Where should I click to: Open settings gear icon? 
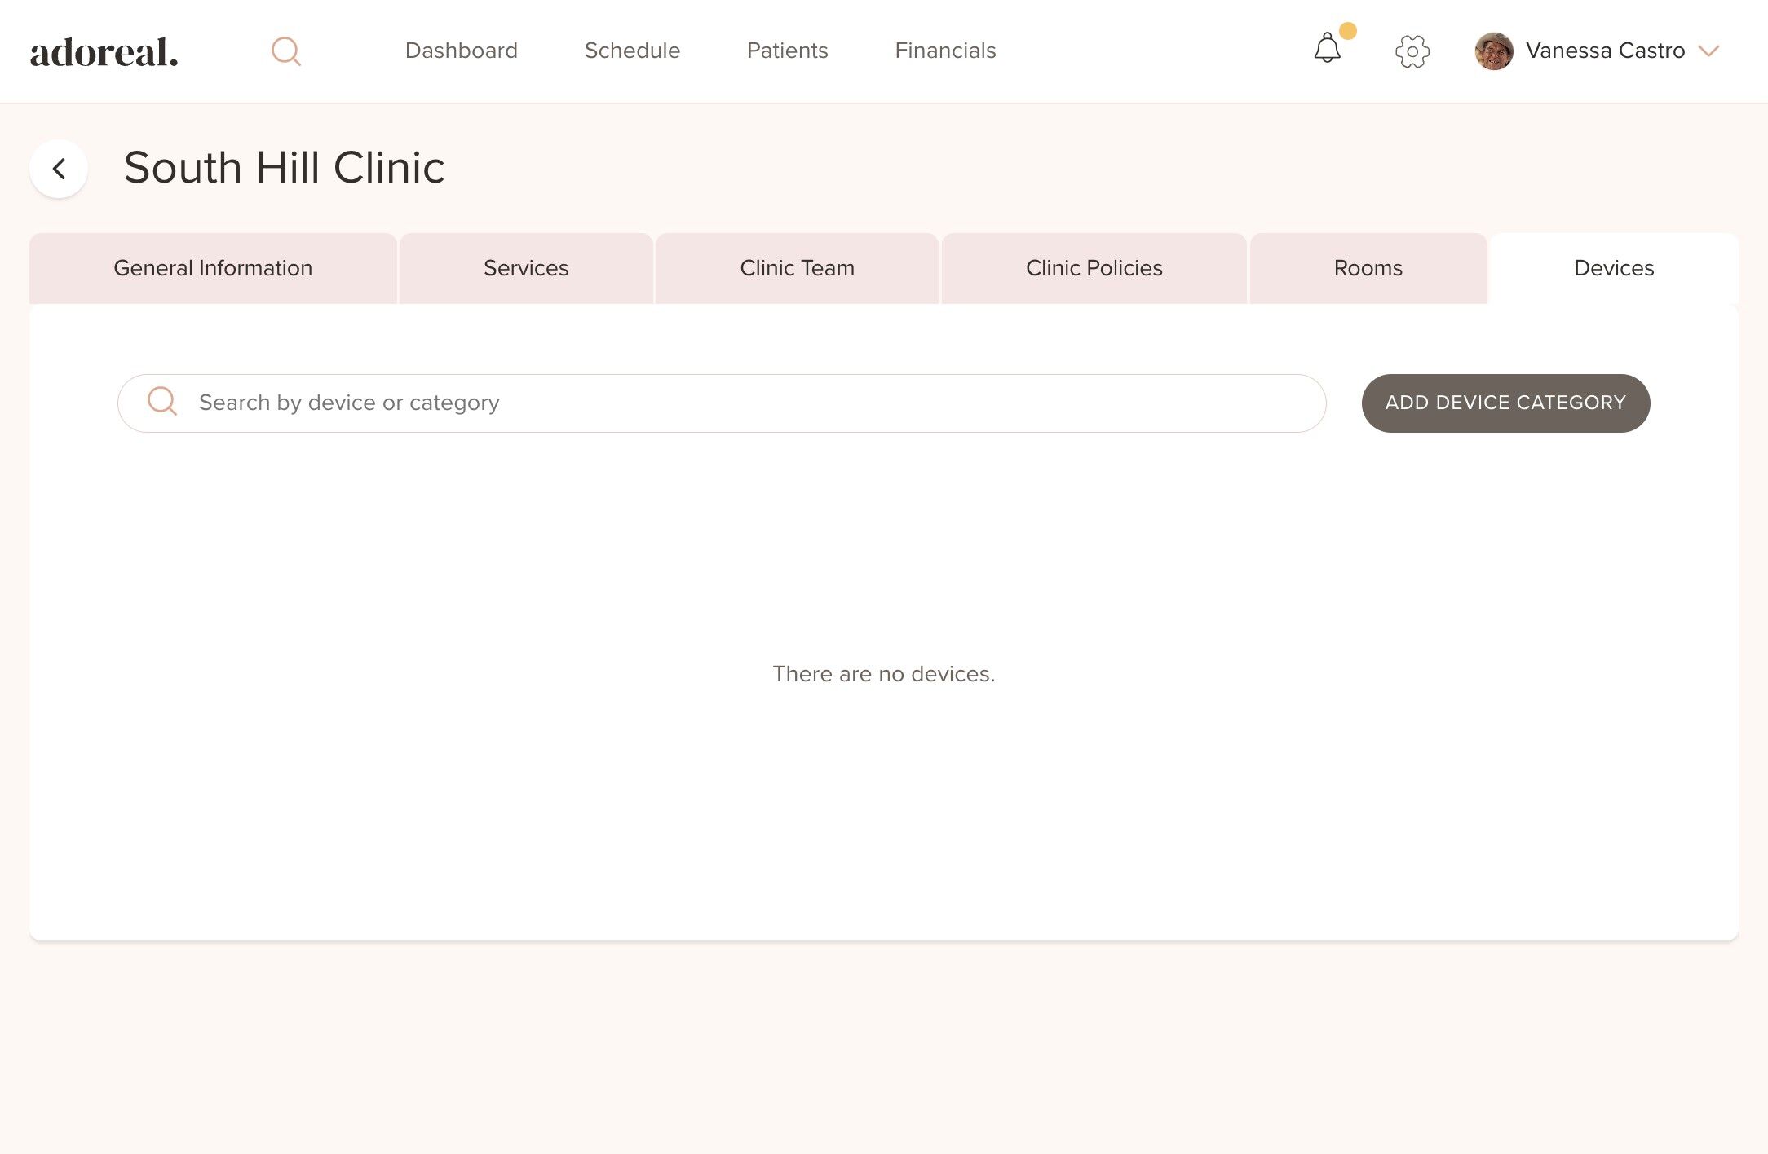click(1412, 51)
